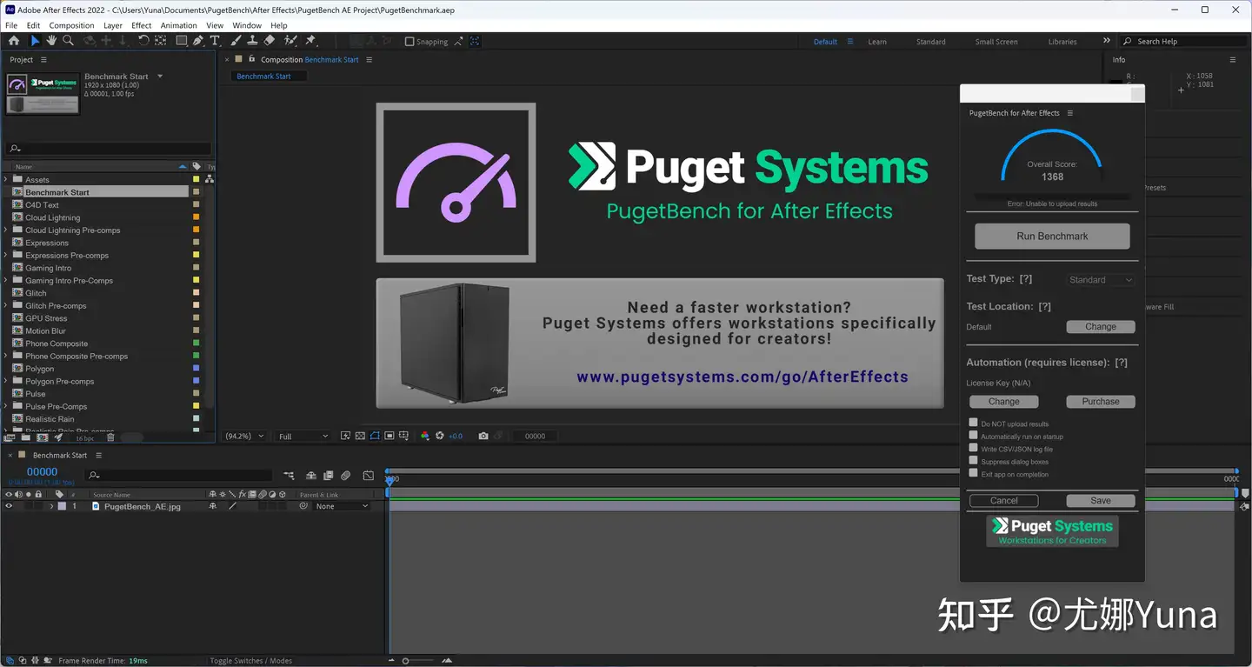Open the Full resolution dropdown
The image size is (1252, 667).
point(303,436)
